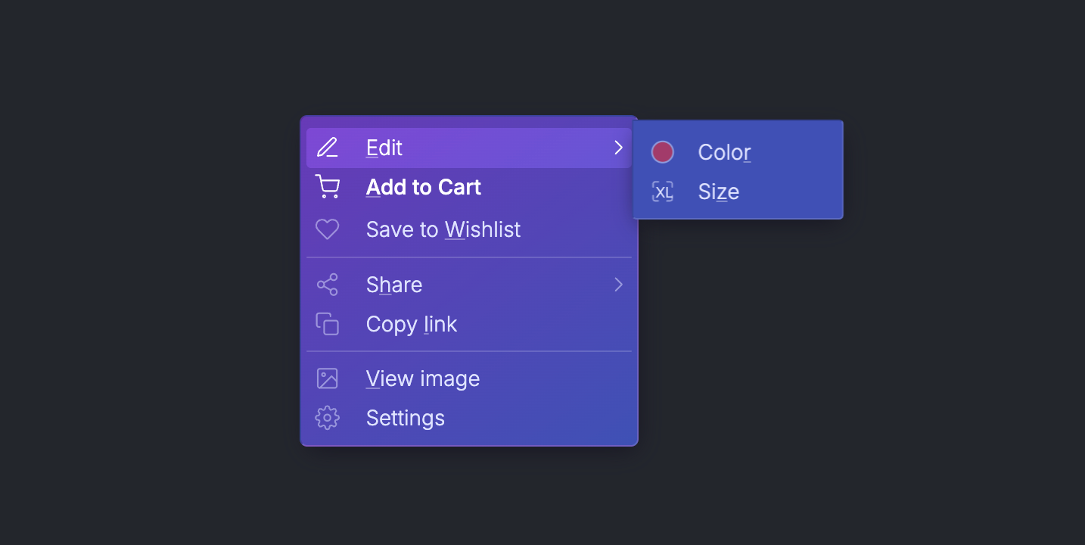Click the XL size icon in submenu
The width and height of the screenshot is (1085, 545).
(x=663, y=192)
